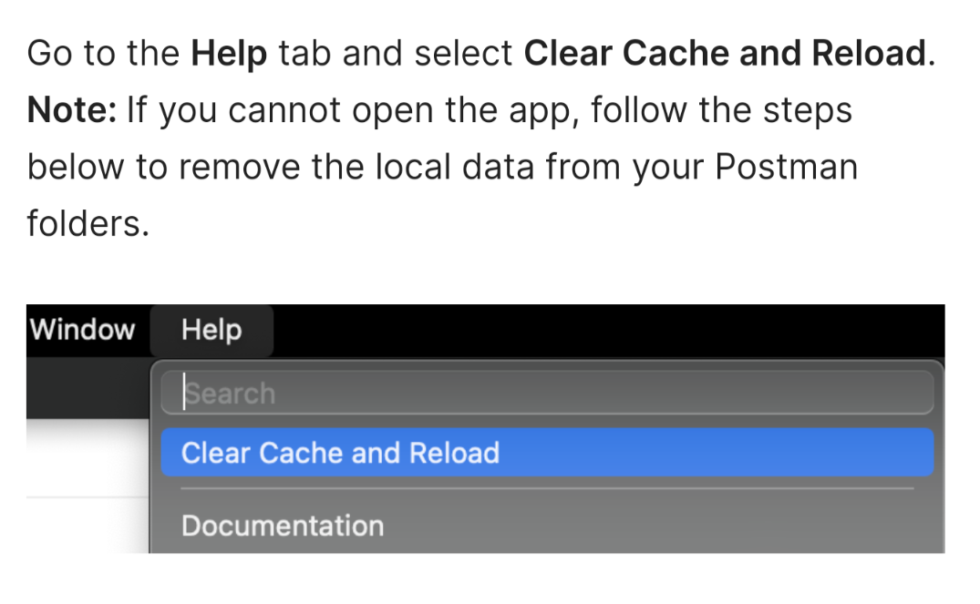Click the word tab in the first sentence
This screenshot has width=980, height=604.
pos(304,53)
